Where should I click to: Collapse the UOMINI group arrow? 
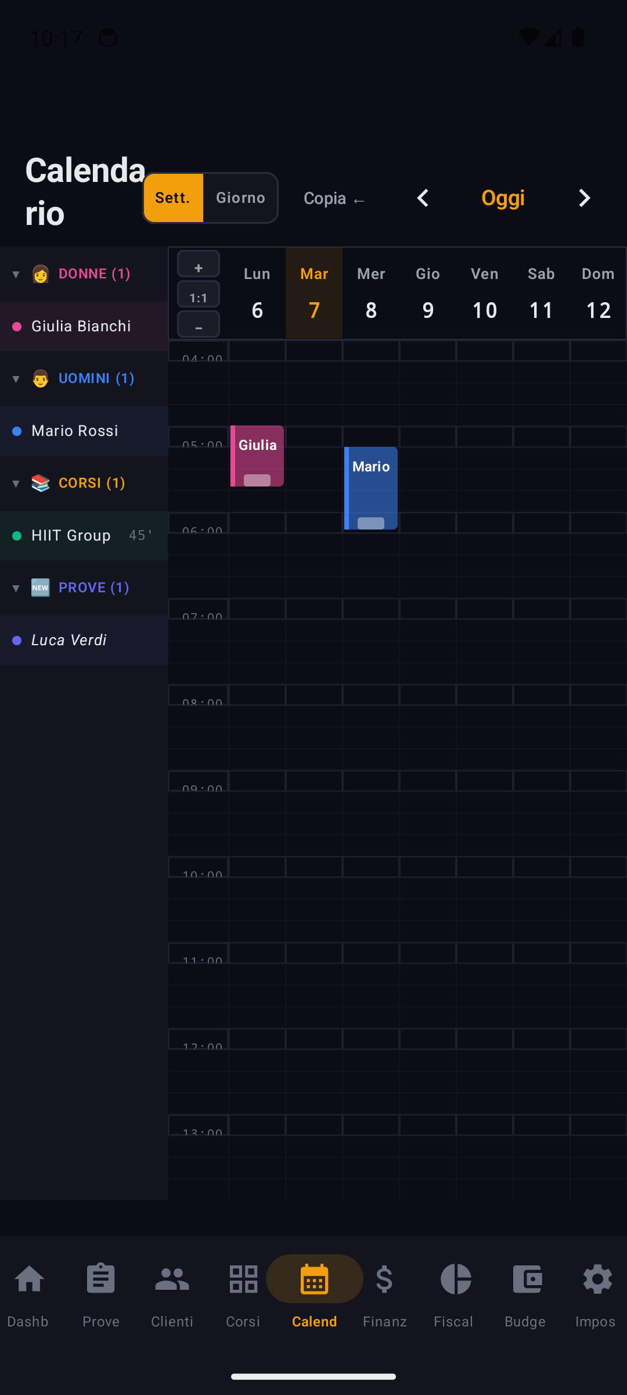(16, 379)
